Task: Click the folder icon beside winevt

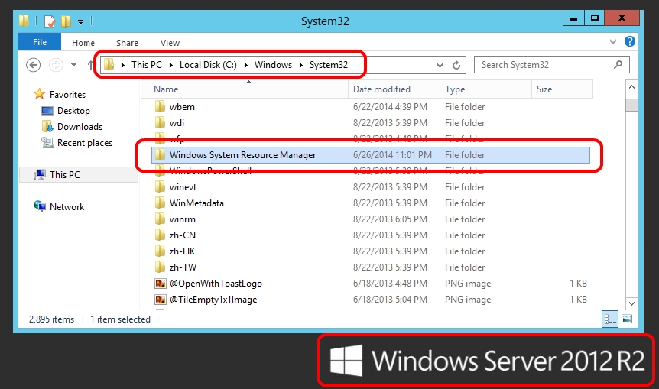Action: [x=160, y=186]
